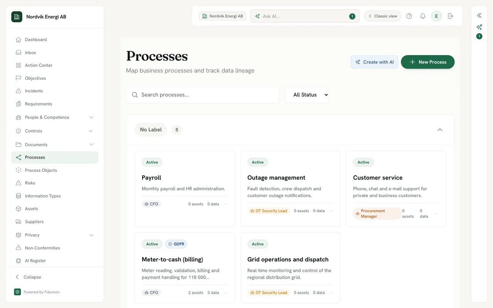Open Meter-to-cash (billing) process
Screen dimensions: 493x308
172,259
